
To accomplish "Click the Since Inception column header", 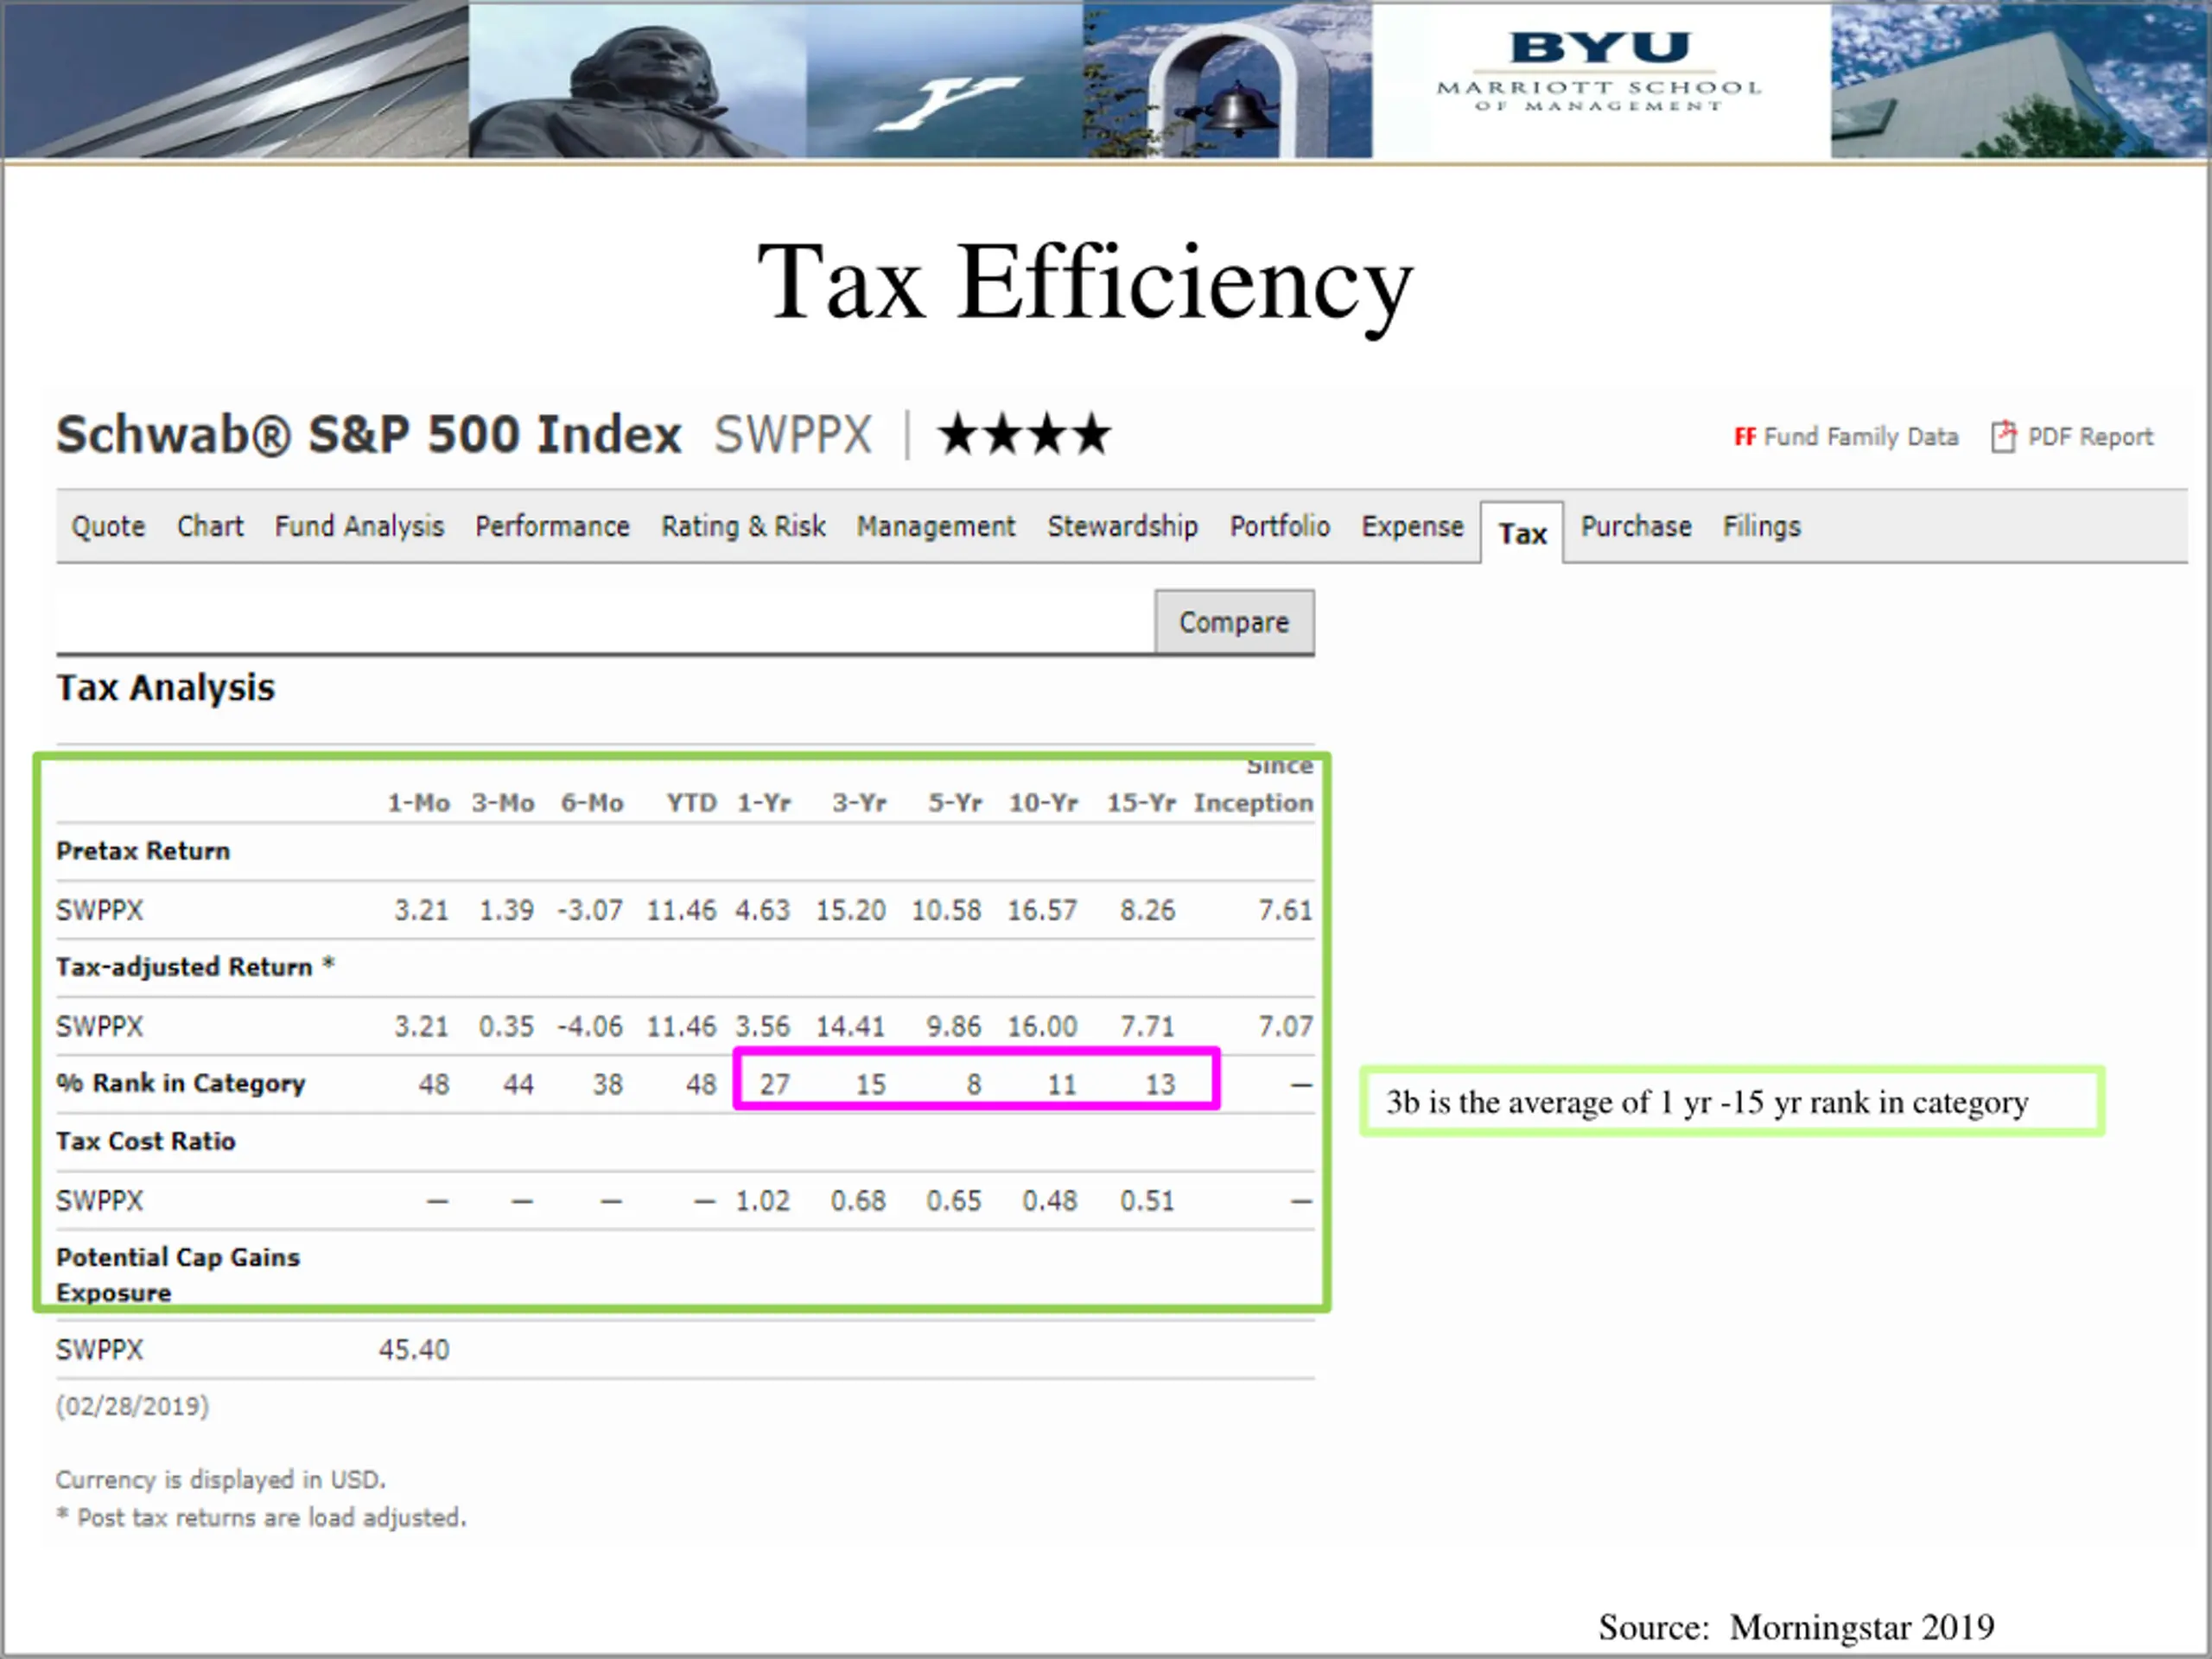I will [x=1253, y=787].
